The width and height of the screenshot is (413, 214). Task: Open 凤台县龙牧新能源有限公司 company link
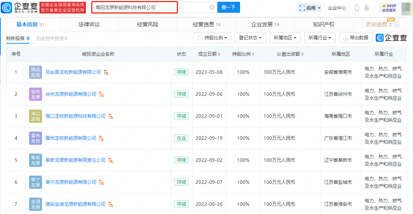pos(73,72)
